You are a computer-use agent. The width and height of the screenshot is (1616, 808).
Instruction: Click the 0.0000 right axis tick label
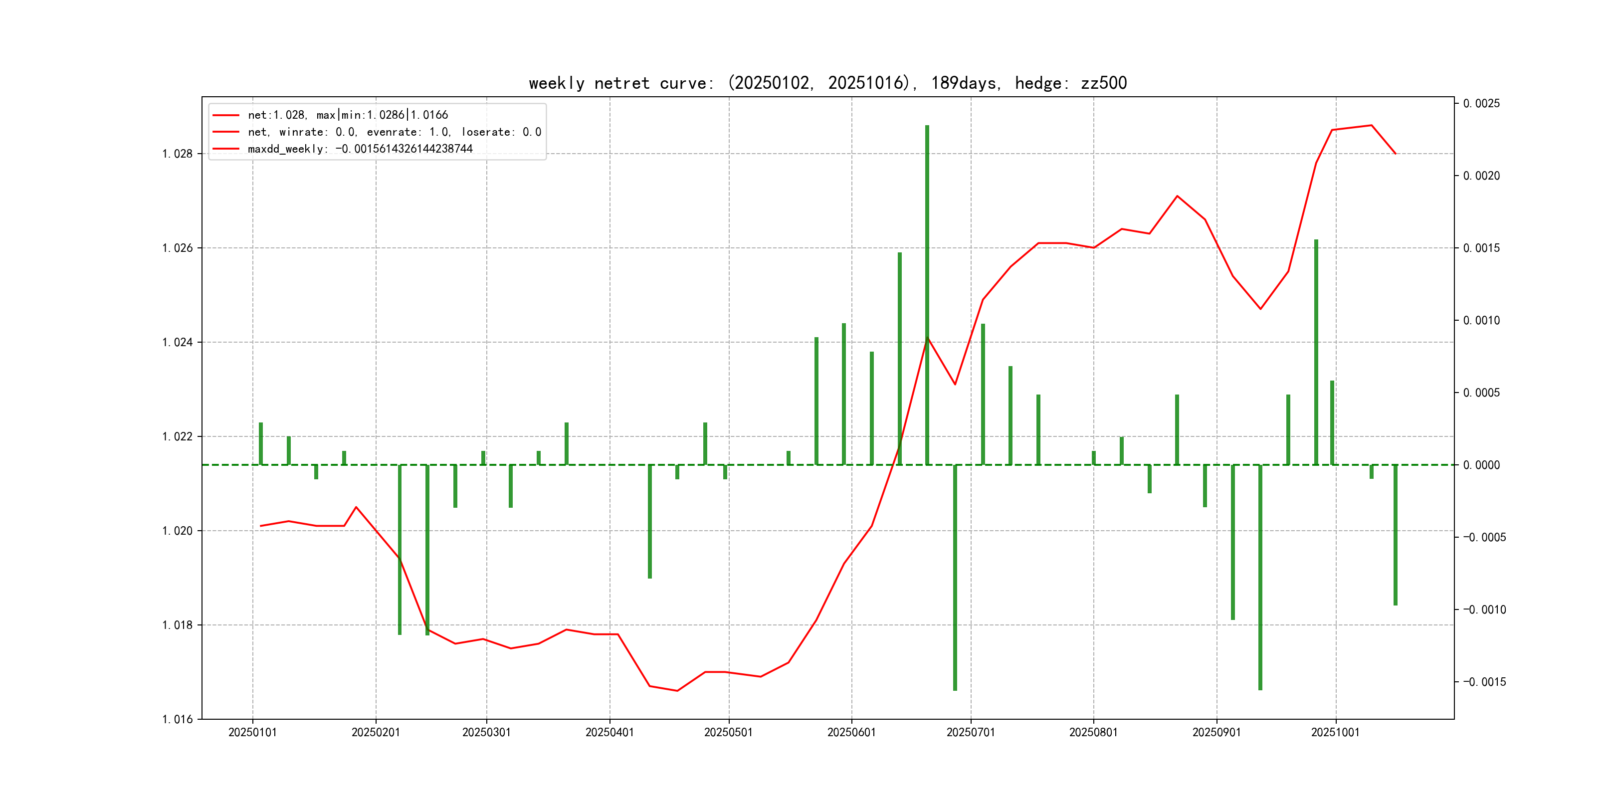tap(1481, 465)
